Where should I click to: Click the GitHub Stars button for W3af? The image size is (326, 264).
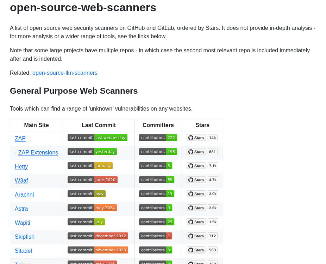(x=196, y=180)
